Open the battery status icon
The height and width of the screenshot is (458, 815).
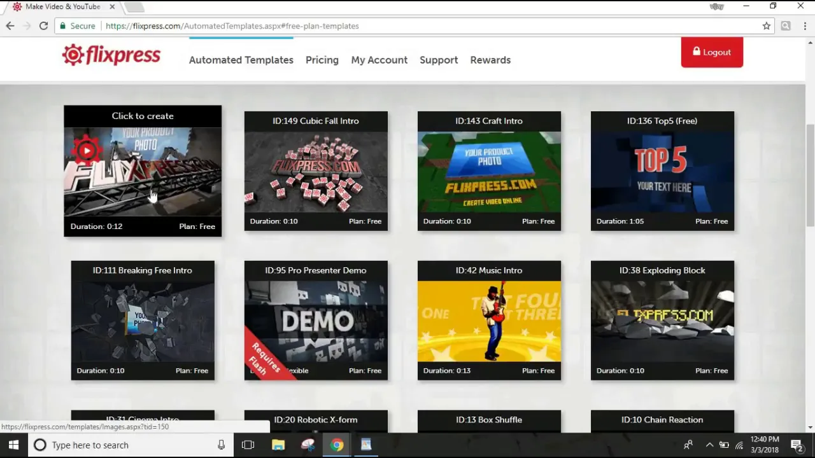(x=724, y=445)
